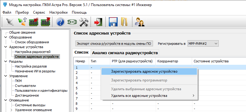246x112 pixels.
Task: Select table row number 9
Action: coord(160,109)
